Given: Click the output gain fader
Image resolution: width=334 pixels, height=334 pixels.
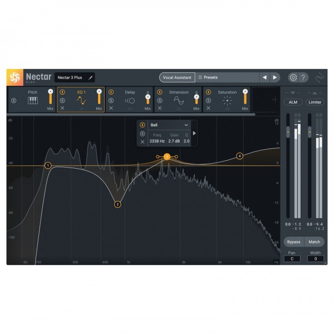Looking at the screenshot, I should click(x=310, y=132).
